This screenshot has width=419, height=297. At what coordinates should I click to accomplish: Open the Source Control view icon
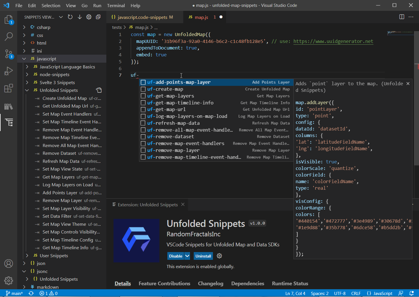9,54
